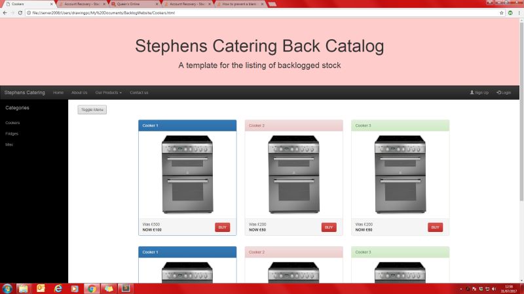
Task: Switch to the Queen's Online tab
Action: coord(134,4)
